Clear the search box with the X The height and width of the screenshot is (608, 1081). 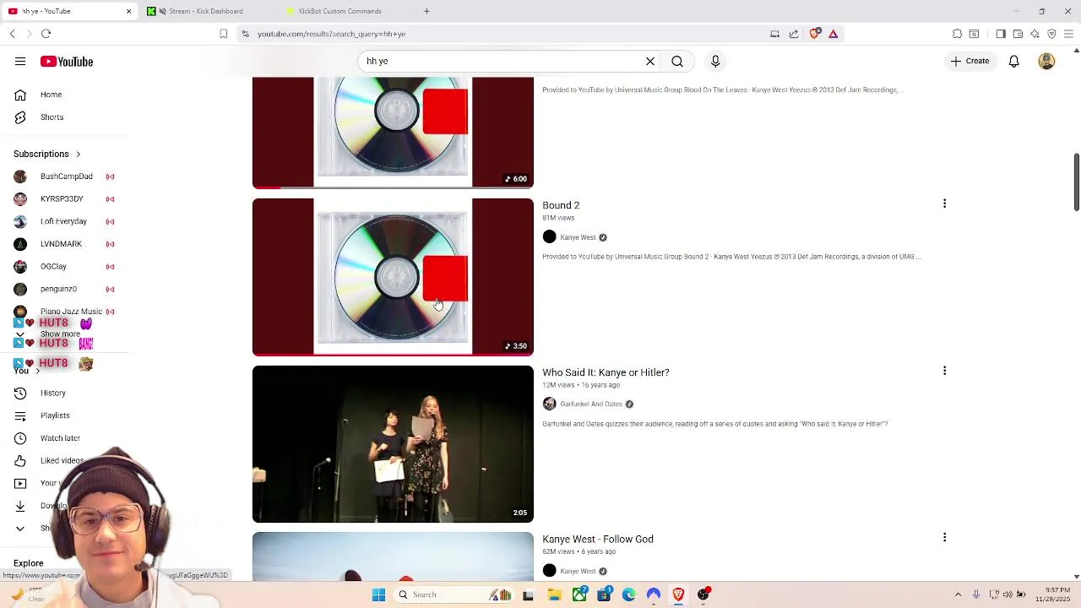[650, 61]
